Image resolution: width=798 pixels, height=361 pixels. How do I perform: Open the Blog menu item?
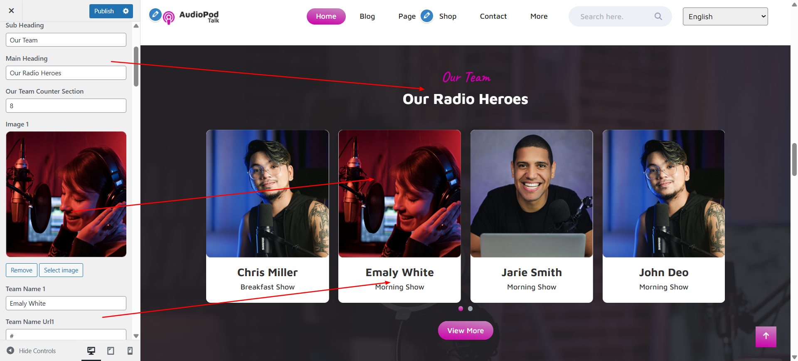click(x=367, y=16)
